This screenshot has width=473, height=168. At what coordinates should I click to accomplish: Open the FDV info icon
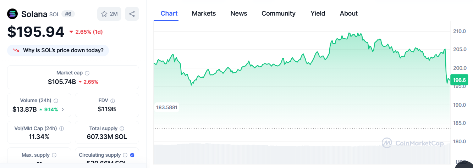pyautogui.click(x=112, y=101)
